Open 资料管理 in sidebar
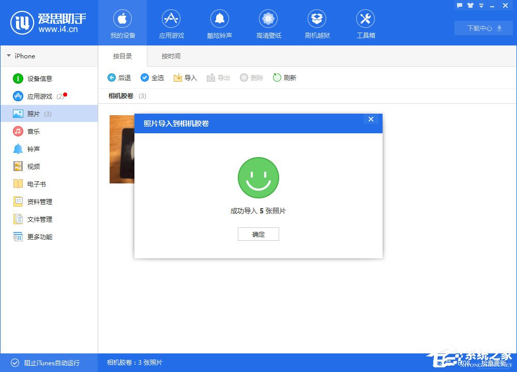The image size is (517, 372). click(49, 202)
